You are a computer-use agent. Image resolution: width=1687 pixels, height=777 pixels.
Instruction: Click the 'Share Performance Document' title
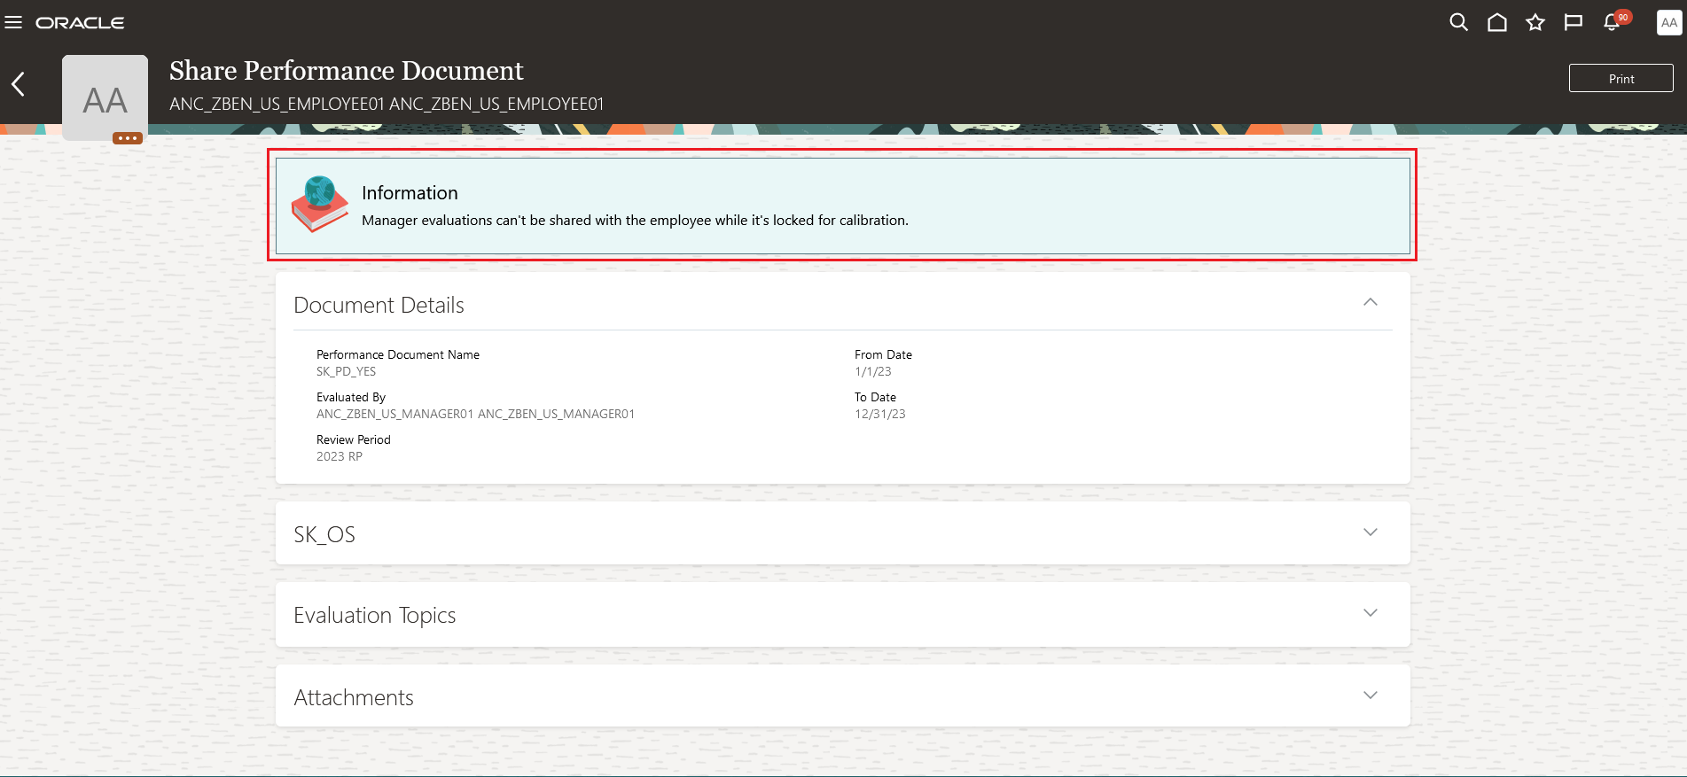pos(347,71)
